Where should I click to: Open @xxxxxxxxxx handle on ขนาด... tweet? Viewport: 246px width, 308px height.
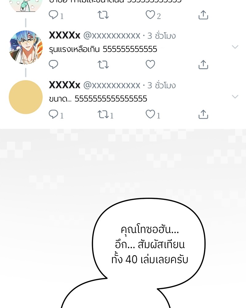112,86
